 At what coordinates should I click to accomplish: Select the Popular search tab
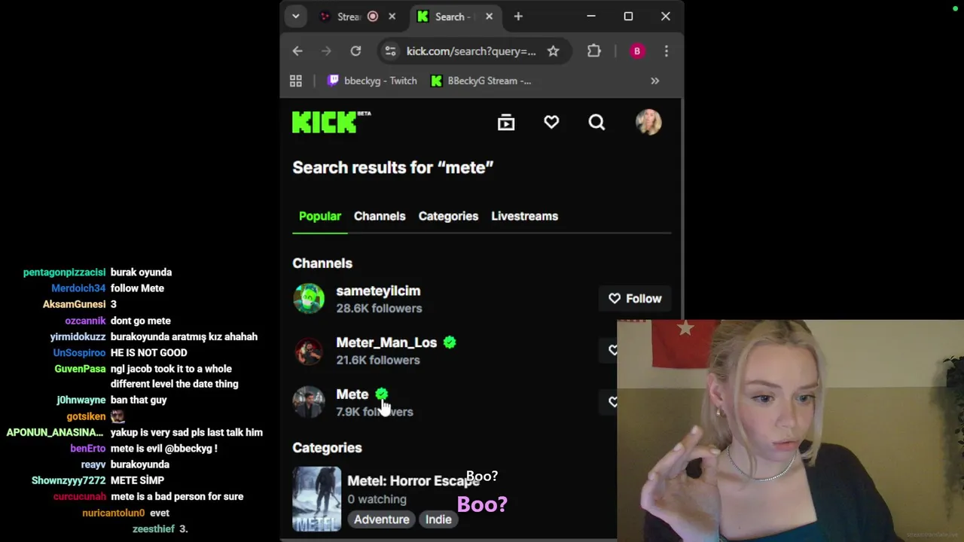pyautogui.click(x=320, y=216)
